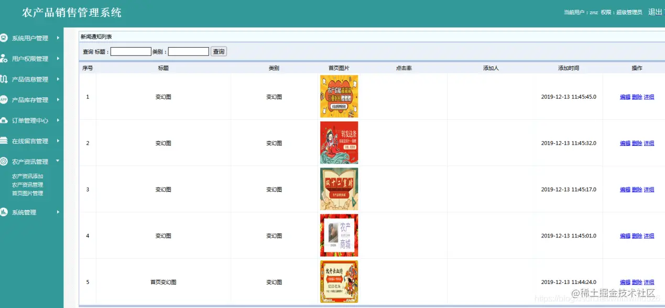Click the 点击率 column header

pos(404,68)
